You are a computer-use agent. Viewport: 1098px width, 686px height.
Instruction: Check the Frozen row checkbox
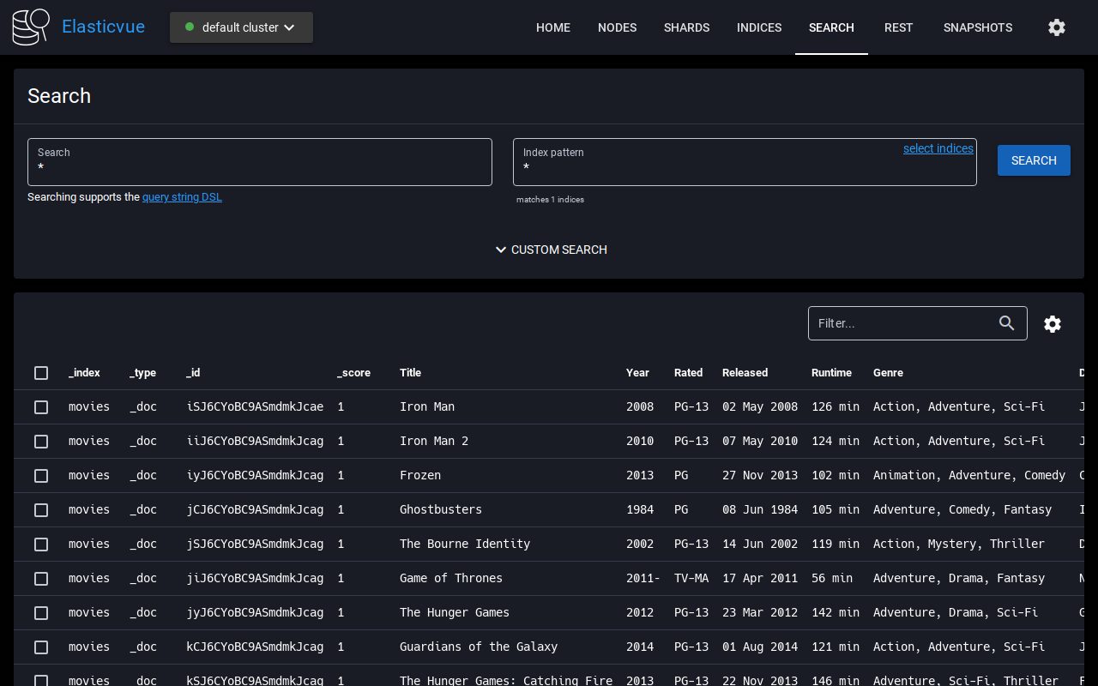tap(41, 476)
